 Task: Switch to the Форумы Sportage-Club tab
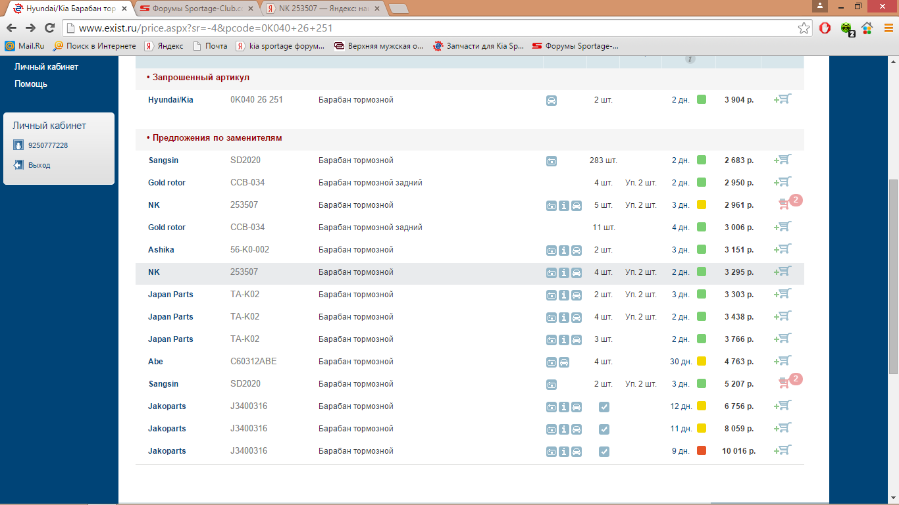(196, 9)
